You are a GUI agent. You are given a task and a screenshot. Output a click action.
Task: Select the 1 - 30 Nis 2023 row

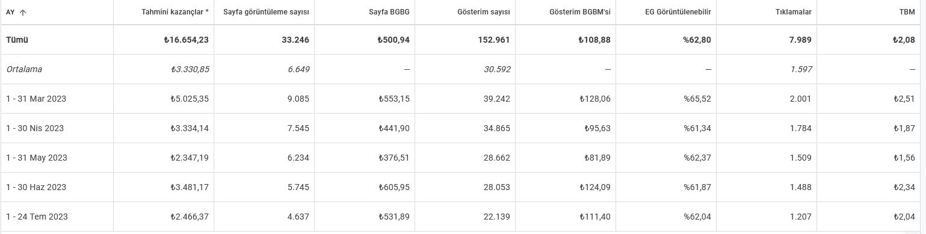pyautogui.click(x=463, y=128)
